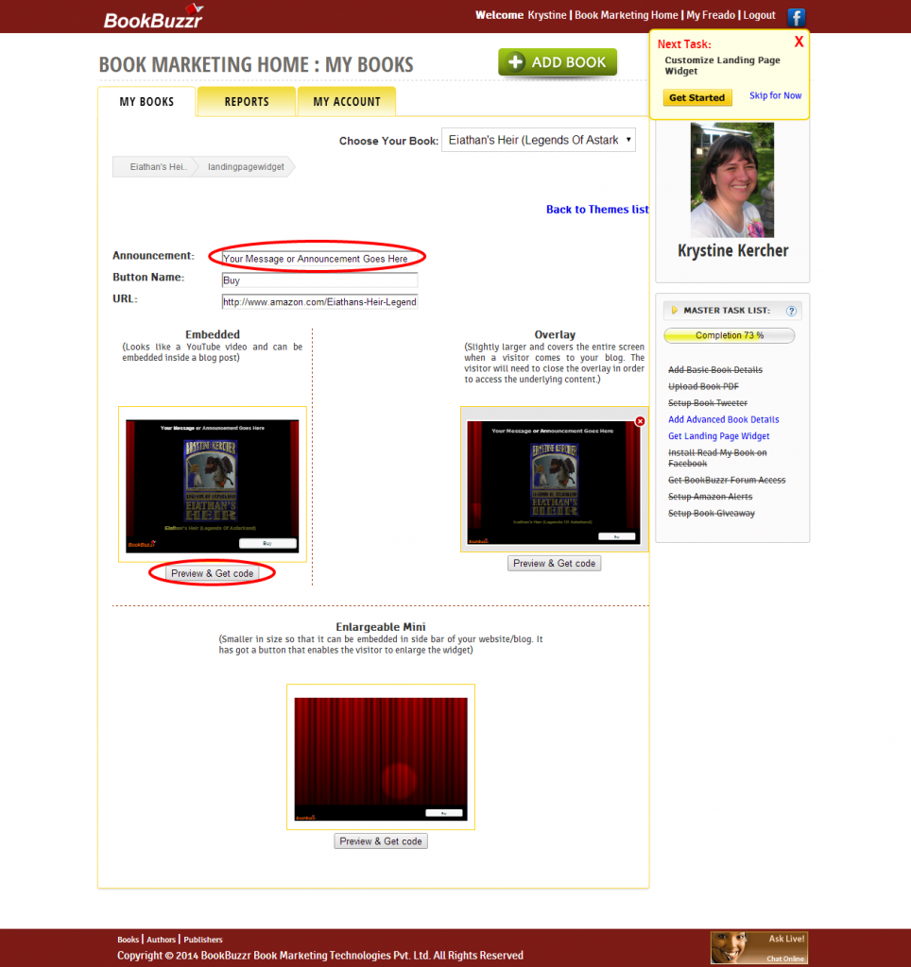Click the Krystine Kercher profile photo
The image size is (911, 967).
click(x=732, y=180)
